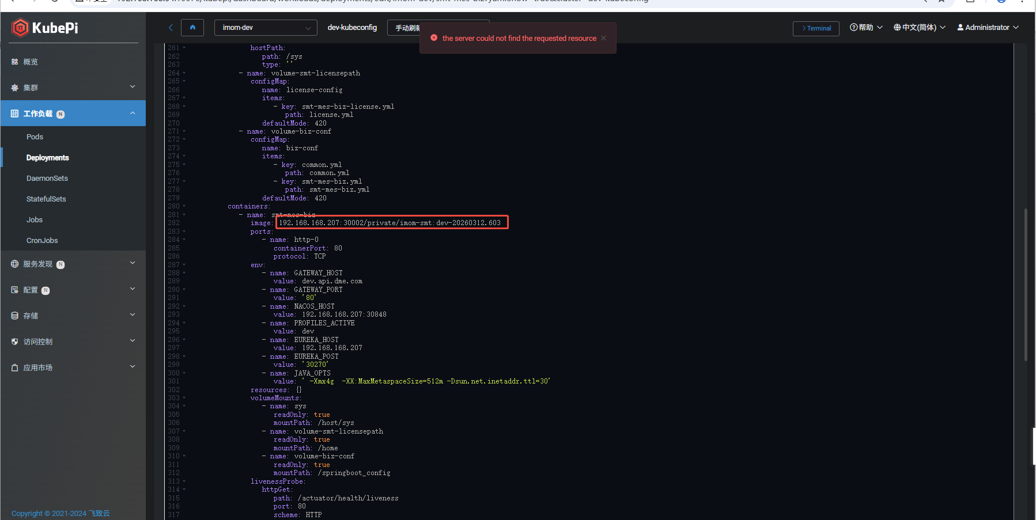Screen dimensions: 1036x520
Task: Click the 集群 cluster gear icon
Action: click(x=15, y=88)
